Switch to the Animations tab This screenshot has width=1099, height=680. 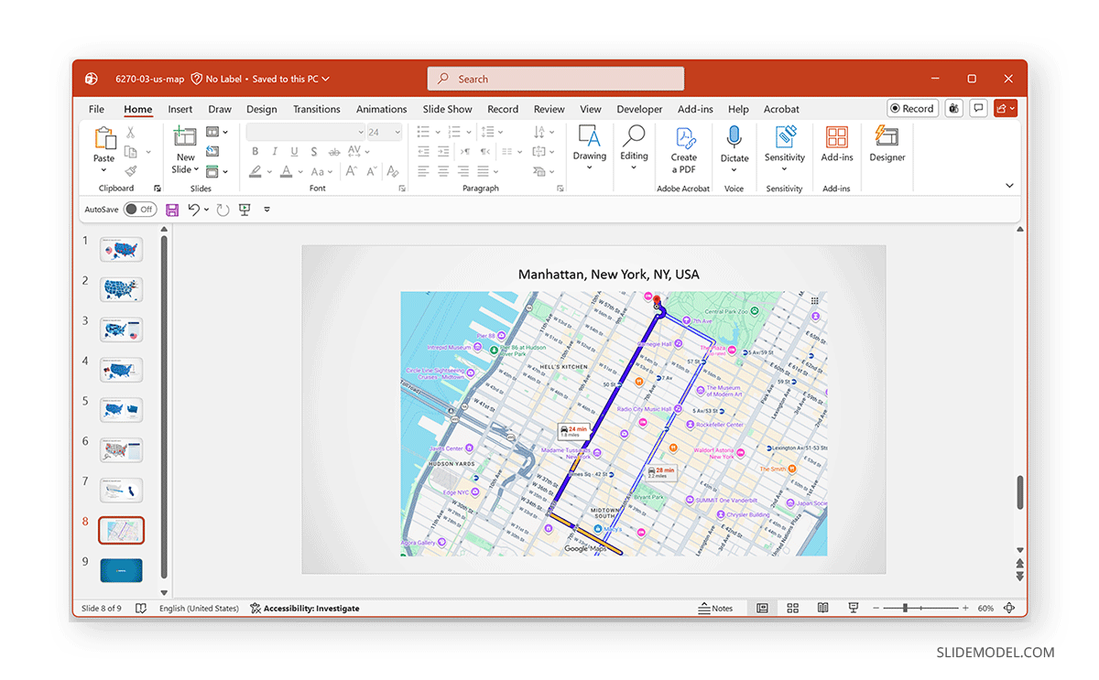coord(382,109)
